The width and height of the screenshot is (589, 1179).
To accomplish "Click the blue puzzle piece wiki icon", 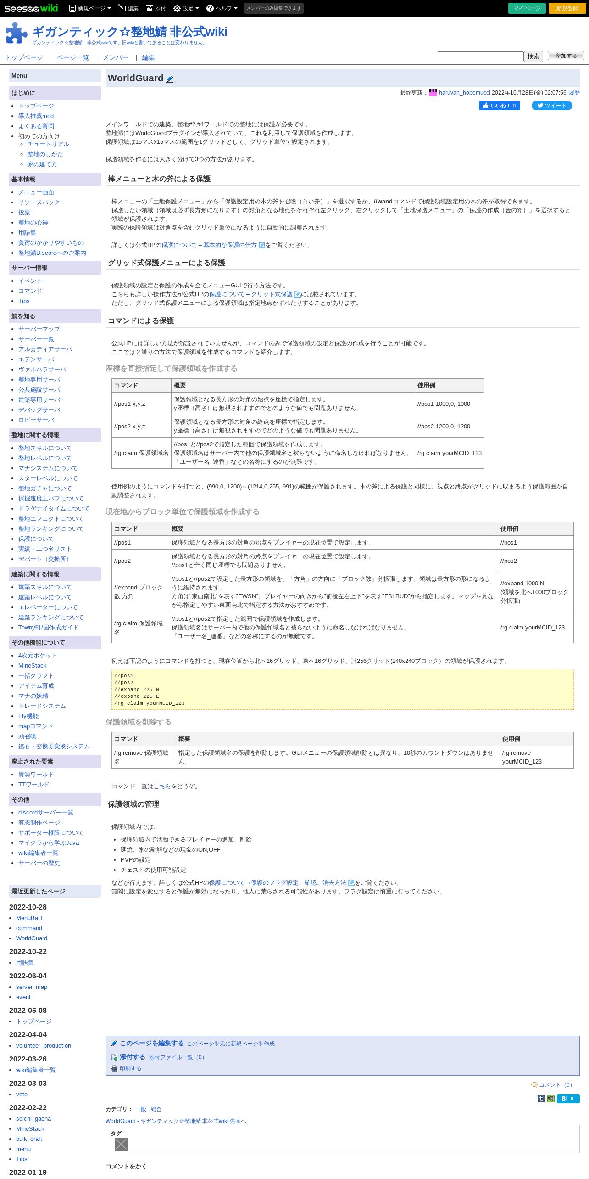I will (16, 33).
